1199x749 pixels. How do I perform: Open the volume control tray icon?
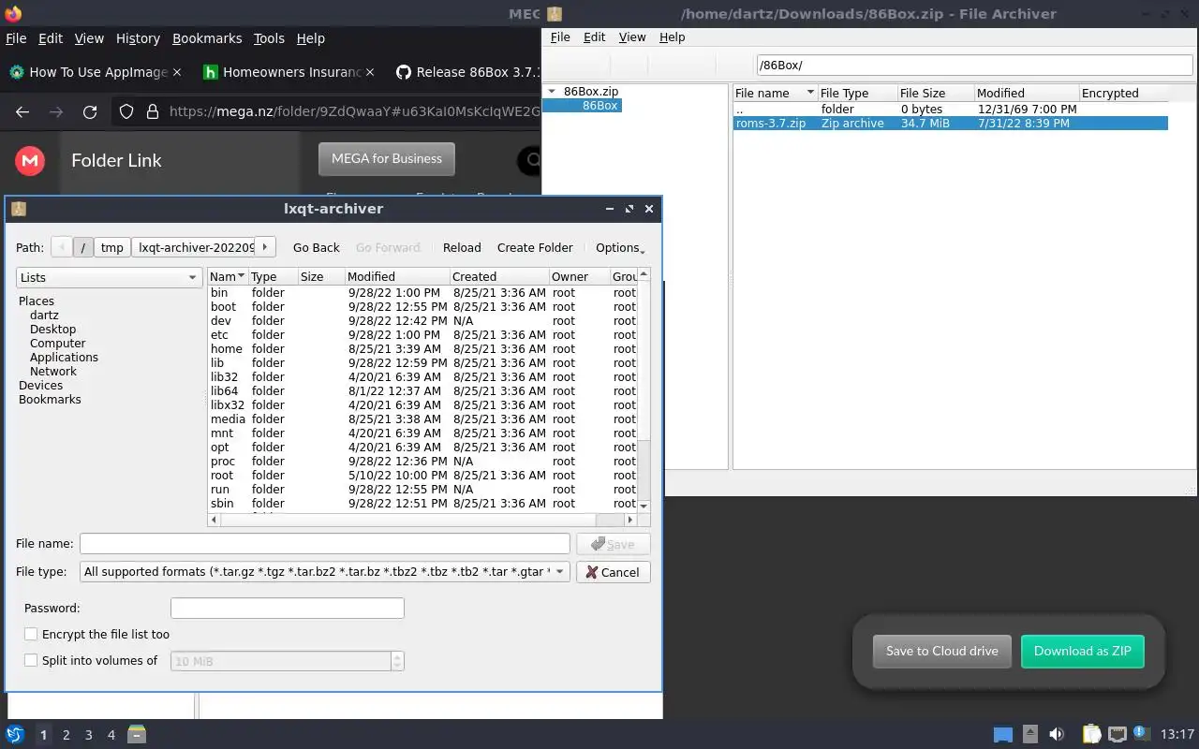(1057, 735)
